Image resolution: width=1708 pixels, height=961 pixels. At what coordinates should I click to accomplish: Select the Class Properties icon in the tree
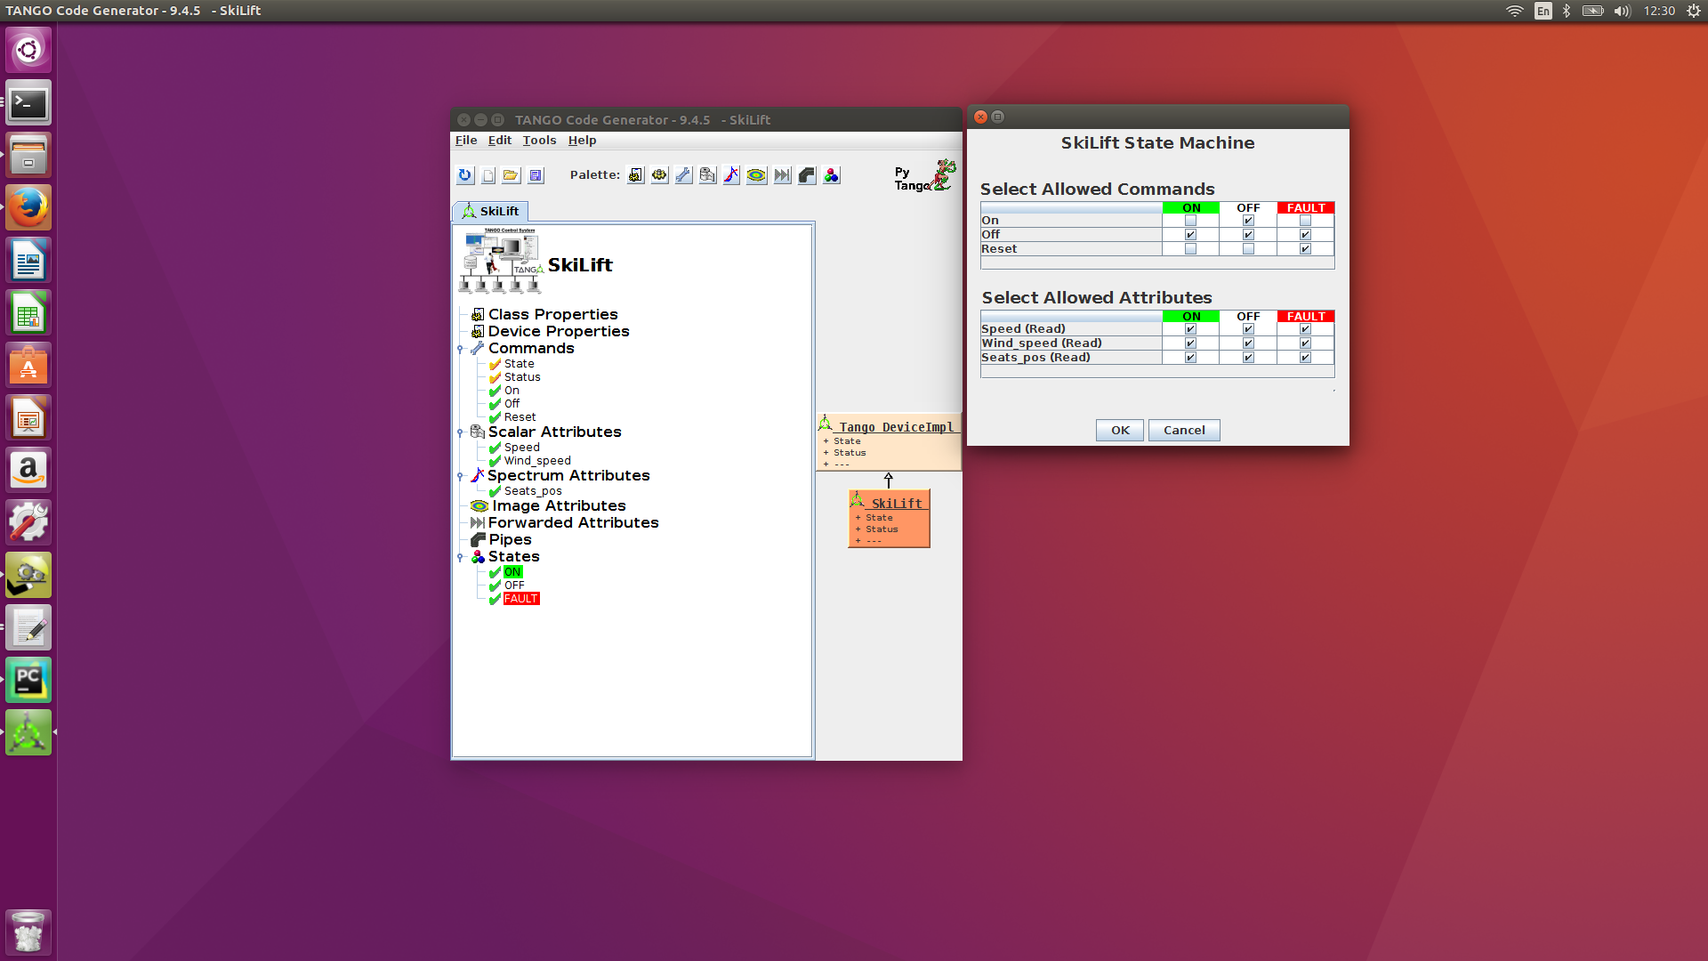tap(478, 314)
